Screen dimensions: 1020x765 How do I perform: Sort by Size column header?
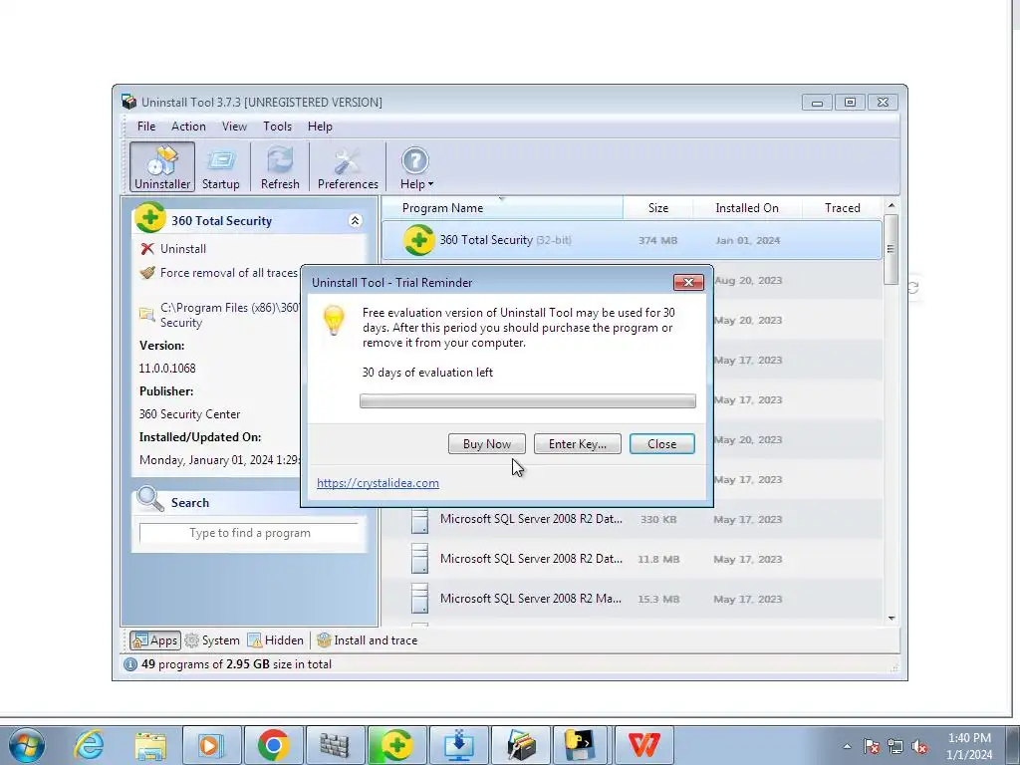pyautogui.click(x=657, y=208)
